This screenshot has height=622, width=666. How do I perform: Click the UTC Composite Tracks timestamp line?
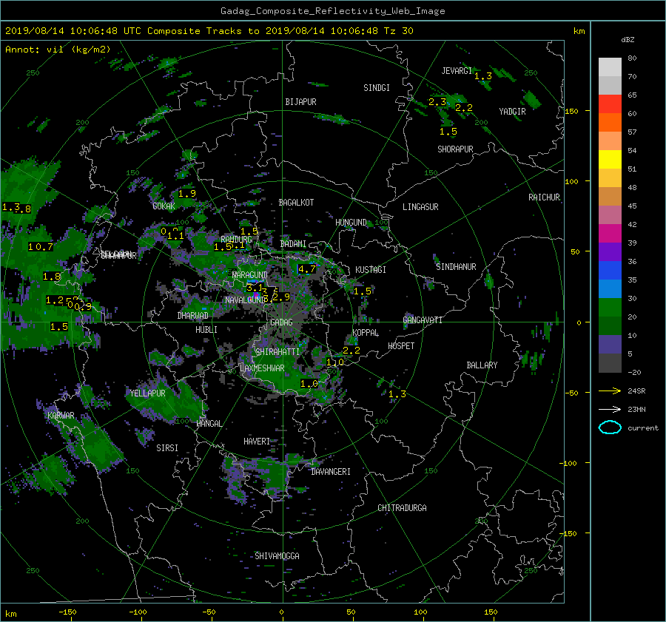pos(209,31)
